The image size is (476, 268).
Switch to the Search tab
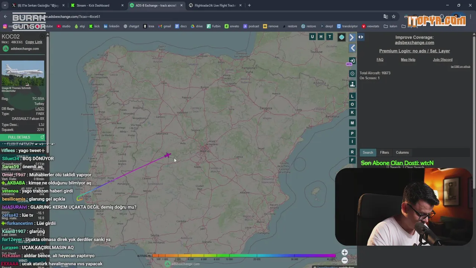[368, 153]
